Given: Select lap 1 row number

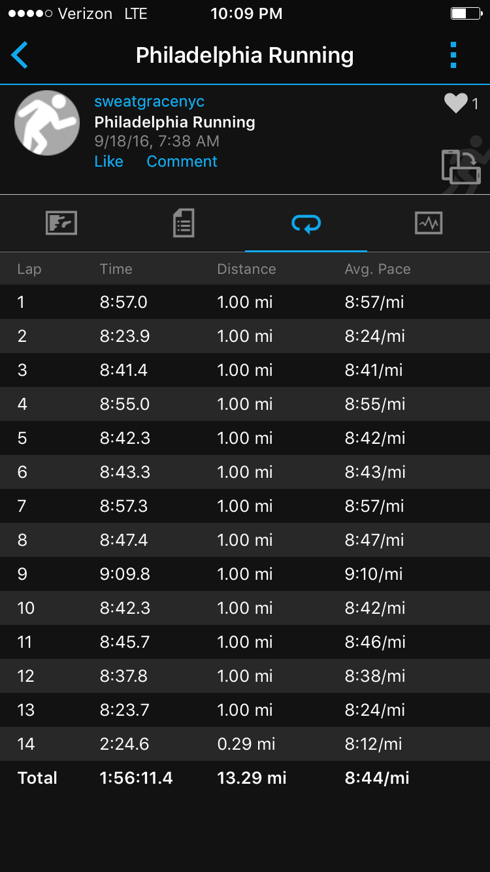Looking at the screenshot, I should click(21, 302).
